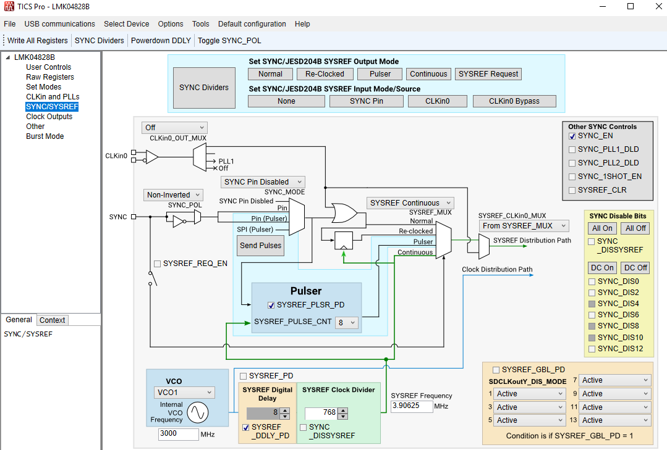The width and height of the screenshot is (667, 450).
Task: Check the SYSREF_CLR checkbox
Action: pyautogui.click(x=572, y=190)
